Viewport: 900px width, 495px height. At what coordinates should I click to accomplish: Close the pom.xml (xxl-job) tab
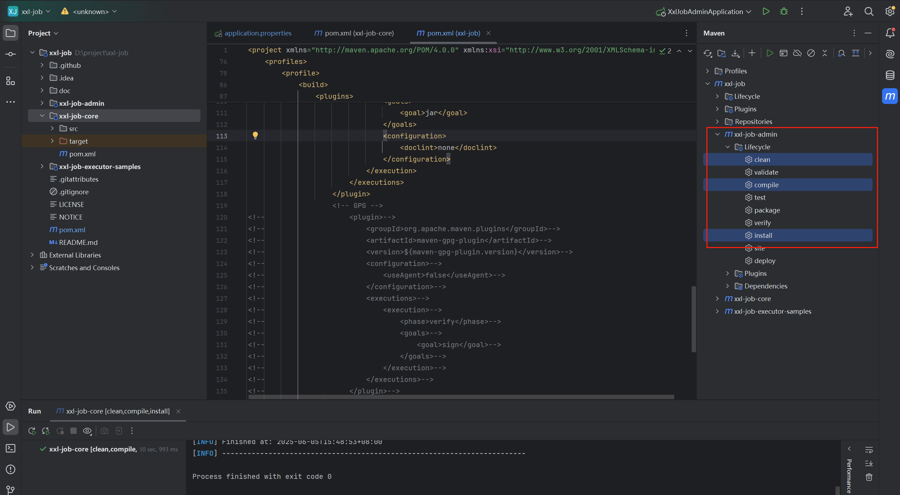click(x=489, y=33)
